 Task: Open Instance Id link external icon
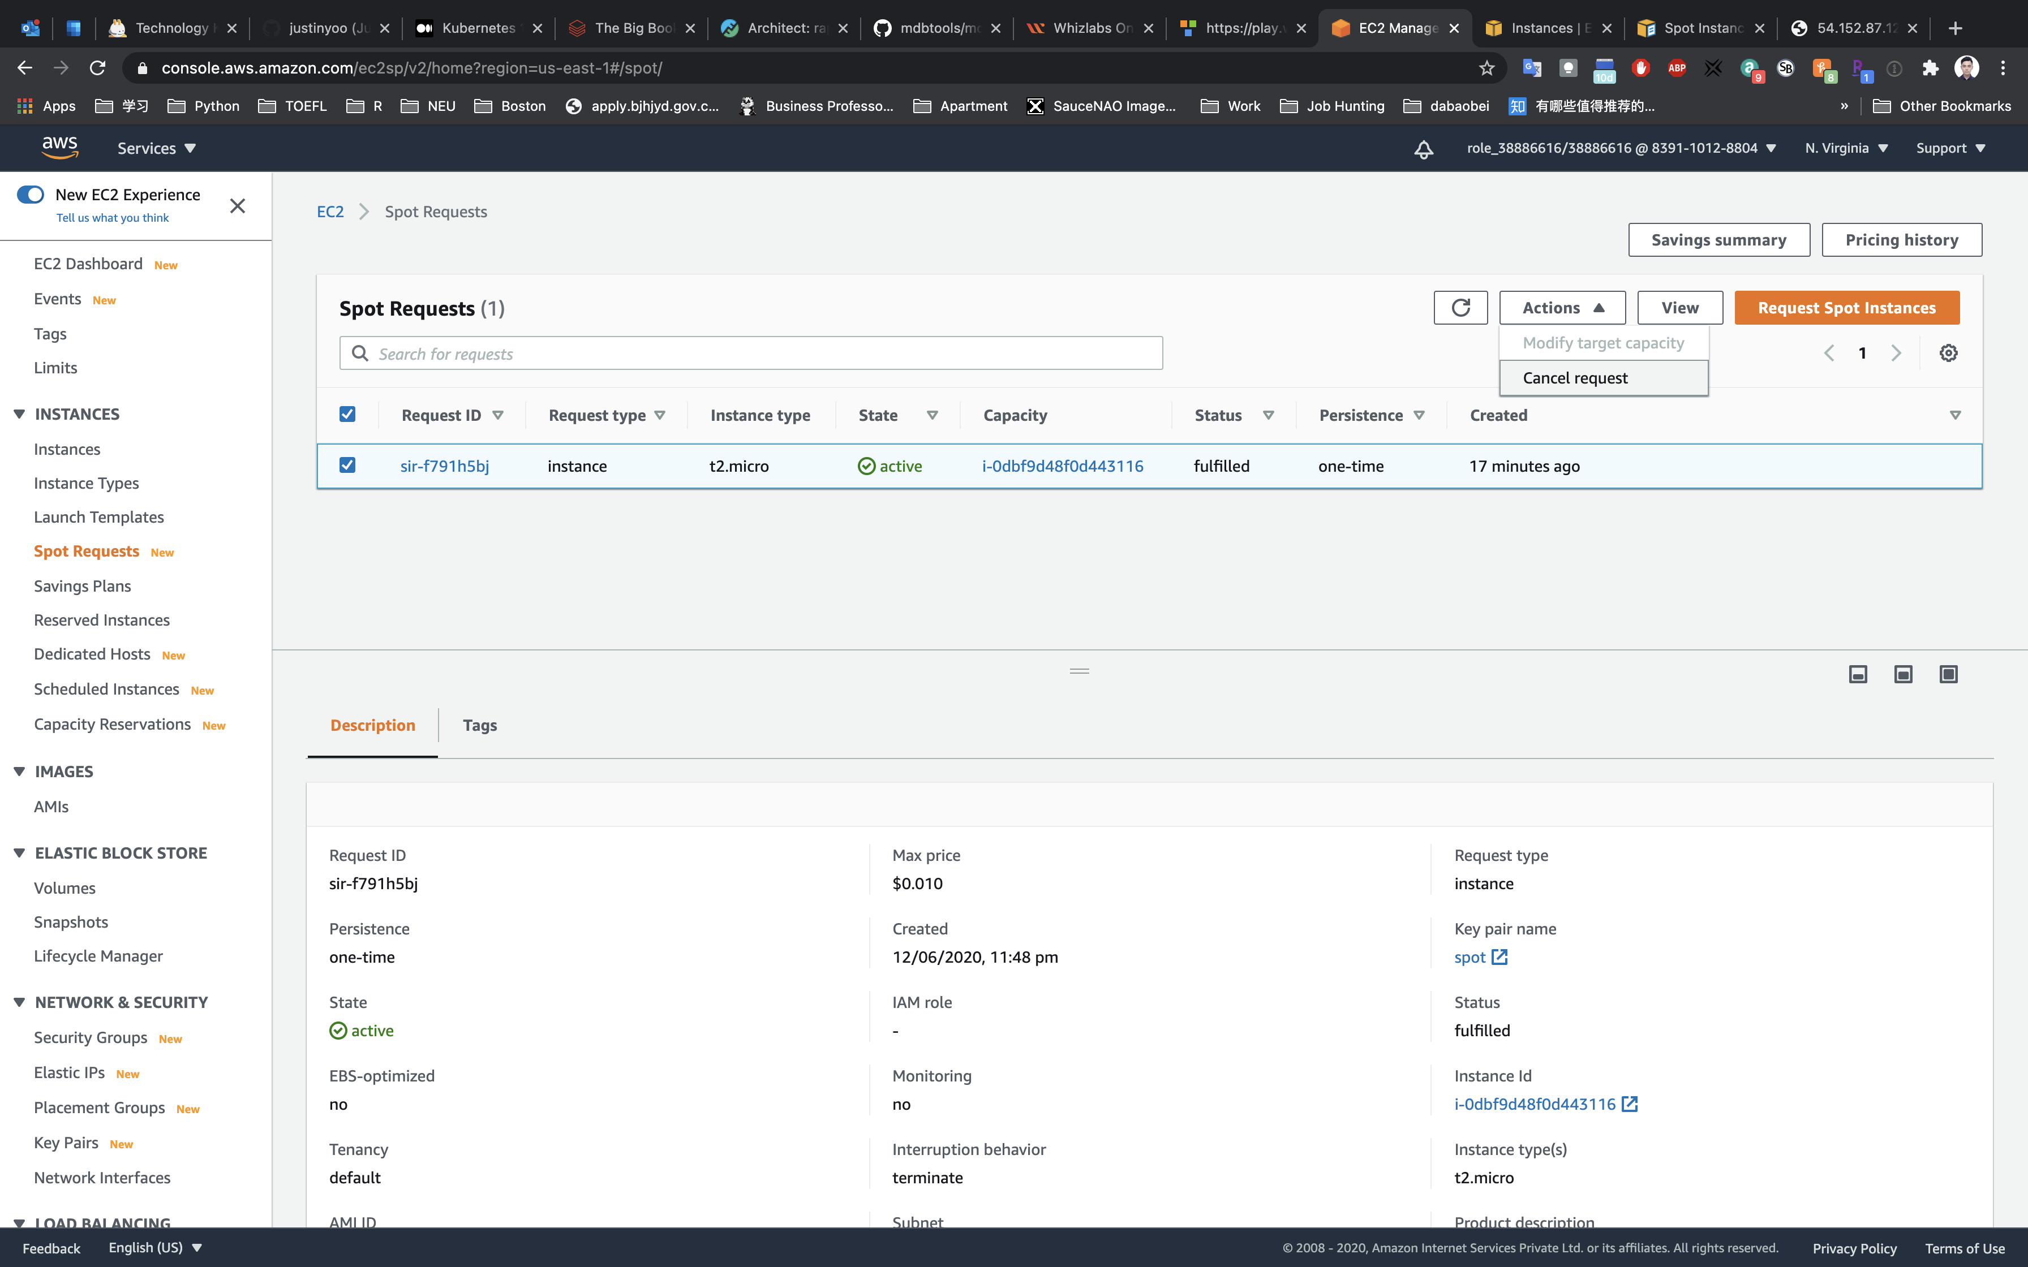(x=1629, y=1104)
